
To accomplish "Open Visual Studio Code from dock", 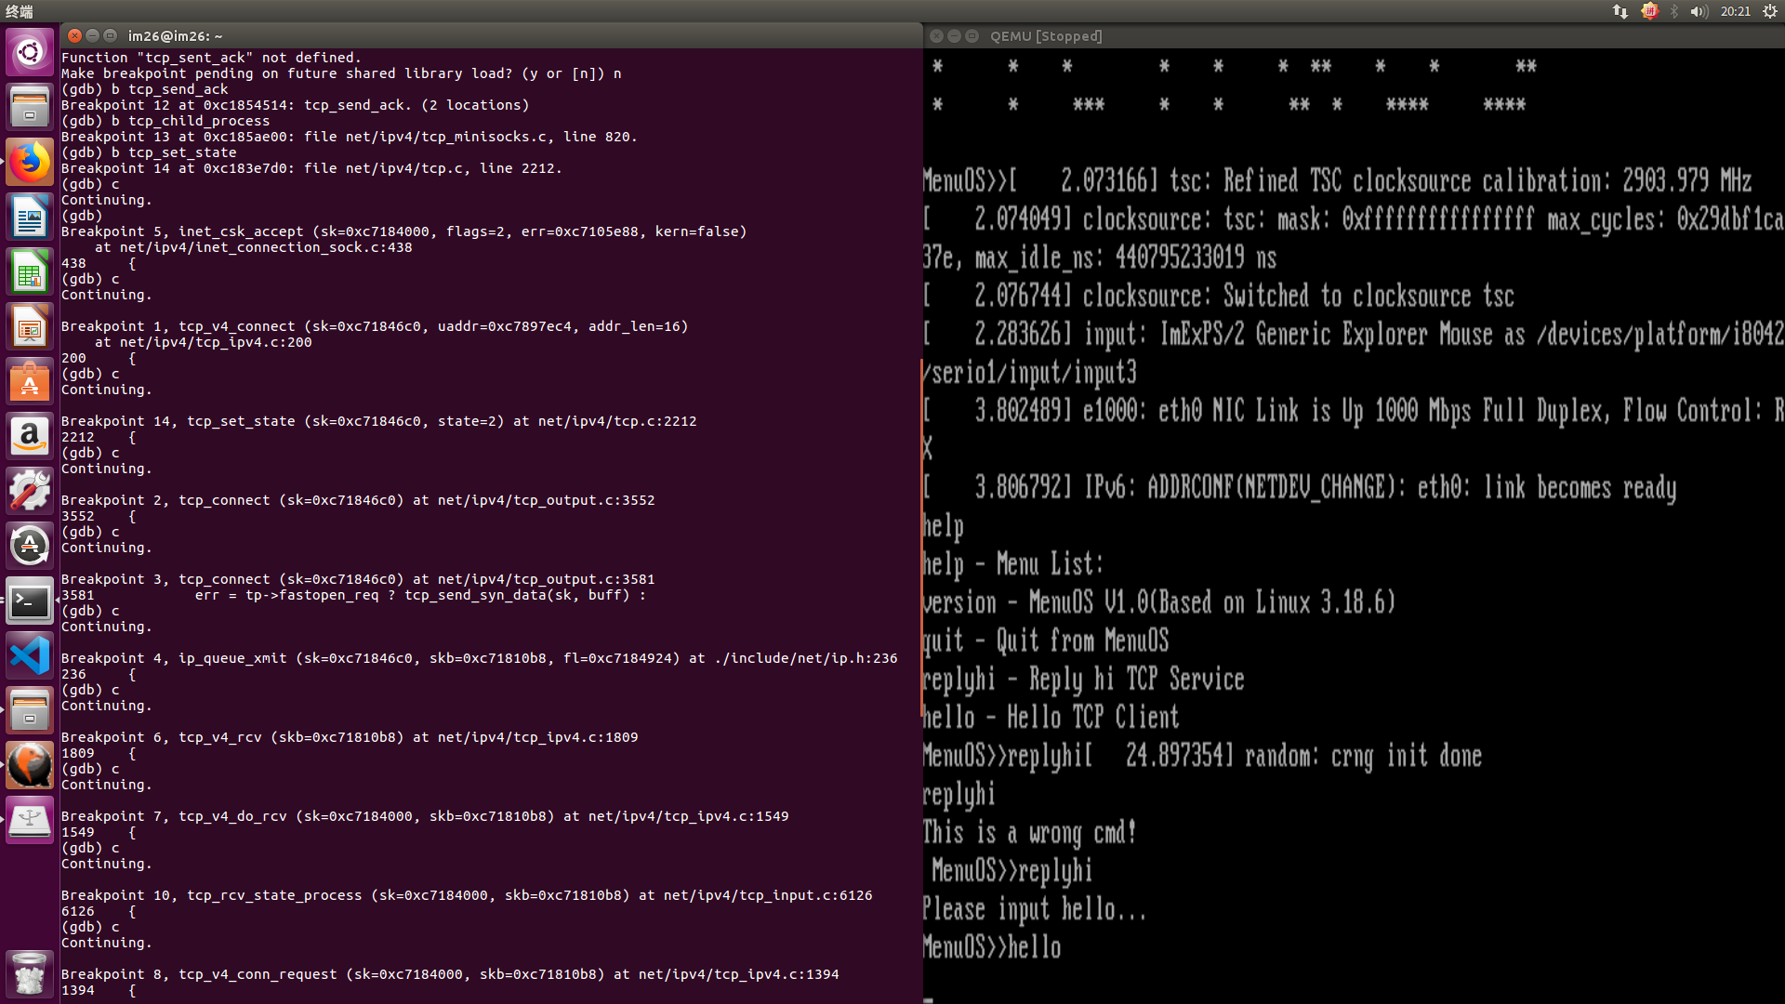I will tap(30, 656).
